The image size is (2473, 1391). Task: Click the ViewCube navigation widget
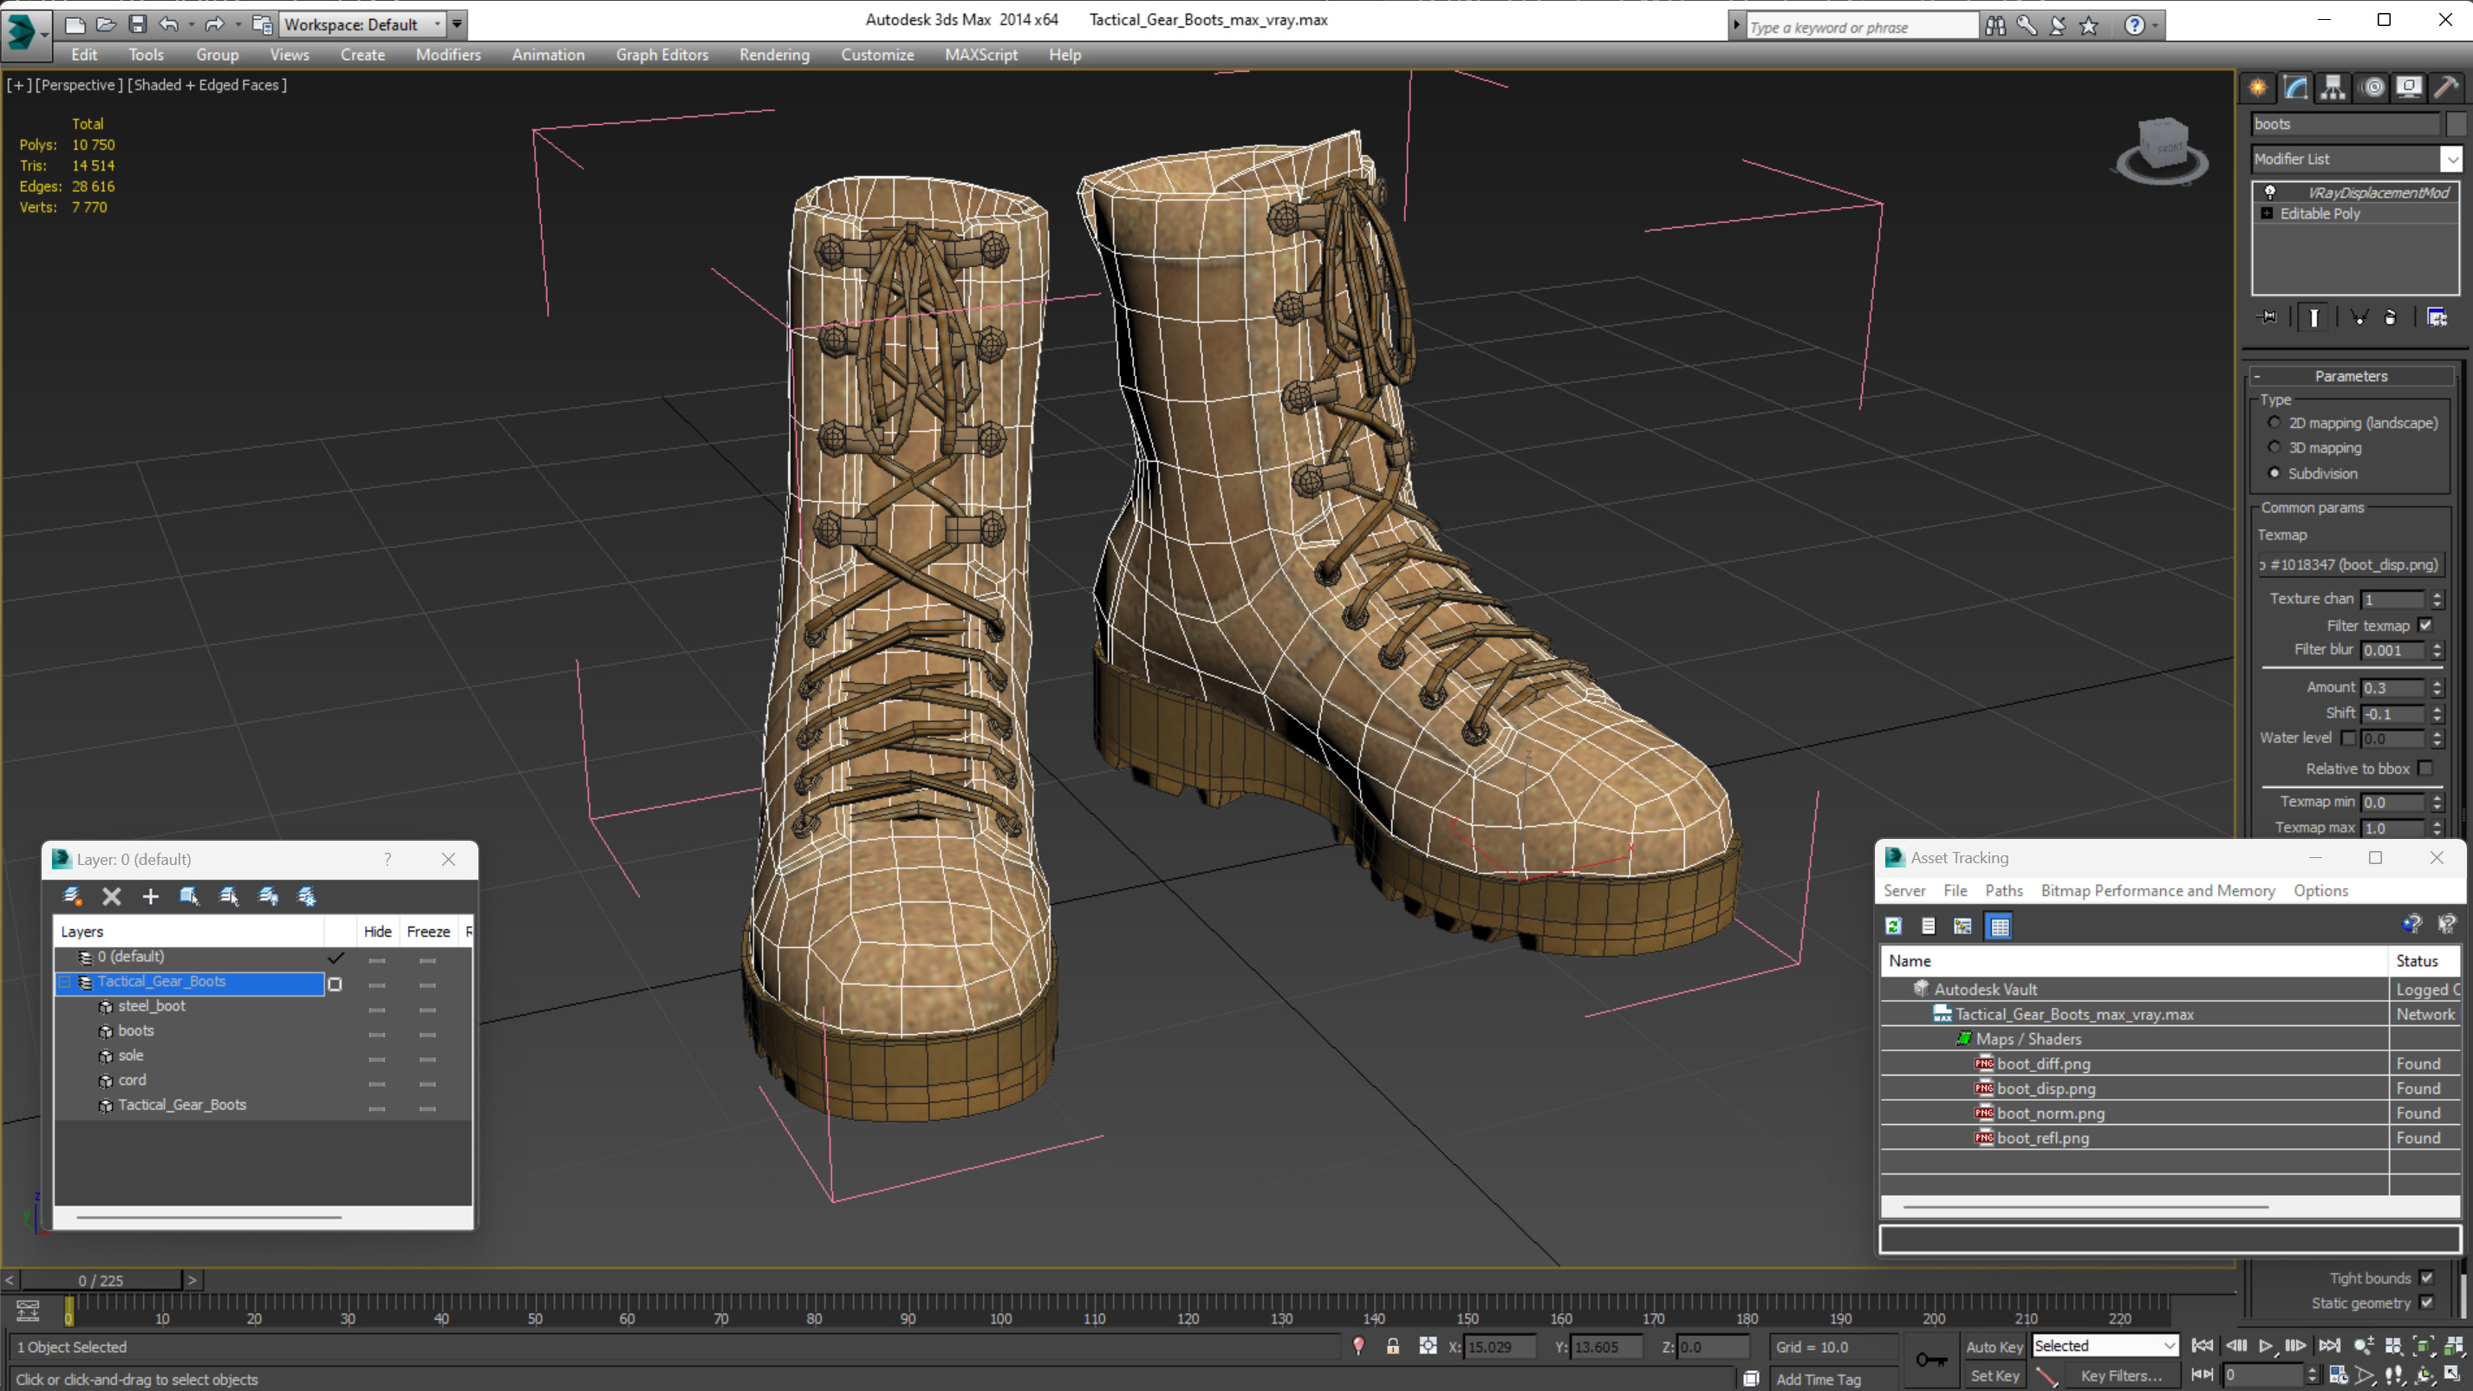coord(2161,152)
